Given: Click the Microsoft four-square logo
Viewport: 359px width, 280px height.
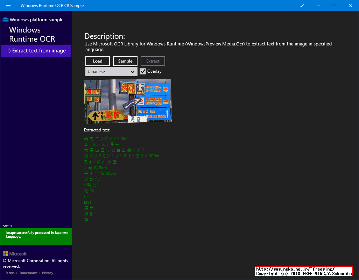Looking at the screenshot, I should [x=6, y=253].
